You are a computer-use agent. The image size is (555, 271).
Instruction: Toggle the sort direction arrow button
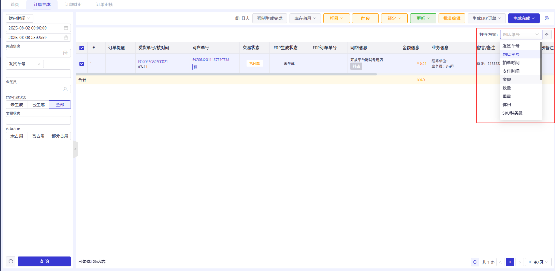coord(547,35)
